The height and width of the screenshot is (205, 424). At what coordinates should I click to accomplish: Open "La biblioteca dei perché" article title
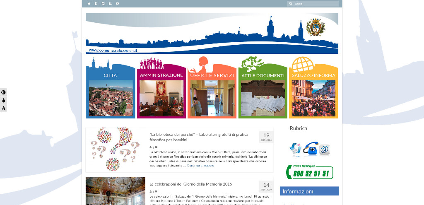(199, 137)
